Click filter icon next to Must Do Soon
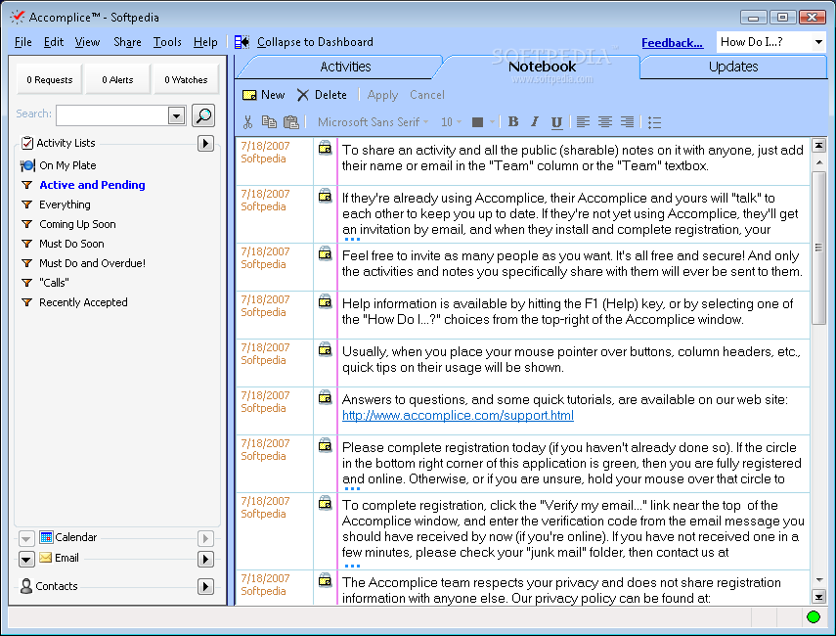836x636 pixels. click(x=26, y=244)
